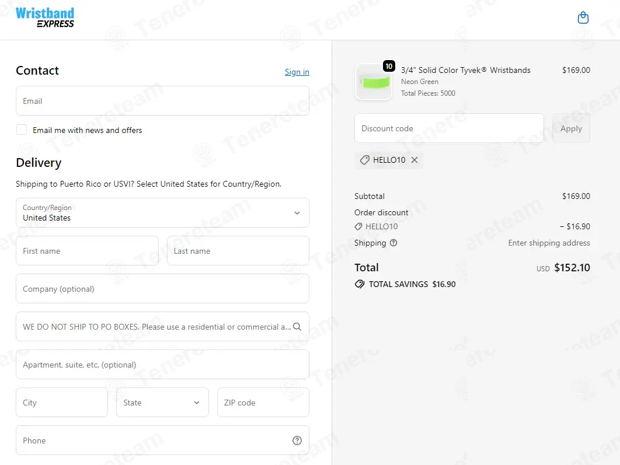Click the Wristband Express logo

(45, 18)
